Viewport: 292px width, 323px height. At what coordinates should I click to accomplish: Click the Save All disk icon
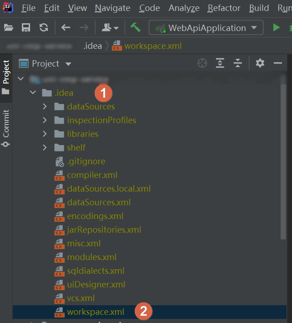point(26,27)
